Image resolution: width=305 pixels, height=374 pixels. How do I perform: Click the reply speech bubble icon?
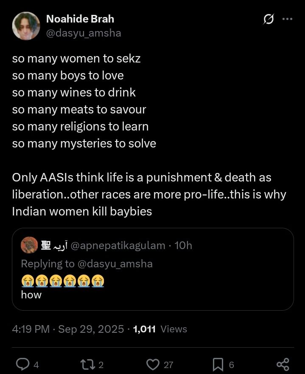click(x=22, y=364)
